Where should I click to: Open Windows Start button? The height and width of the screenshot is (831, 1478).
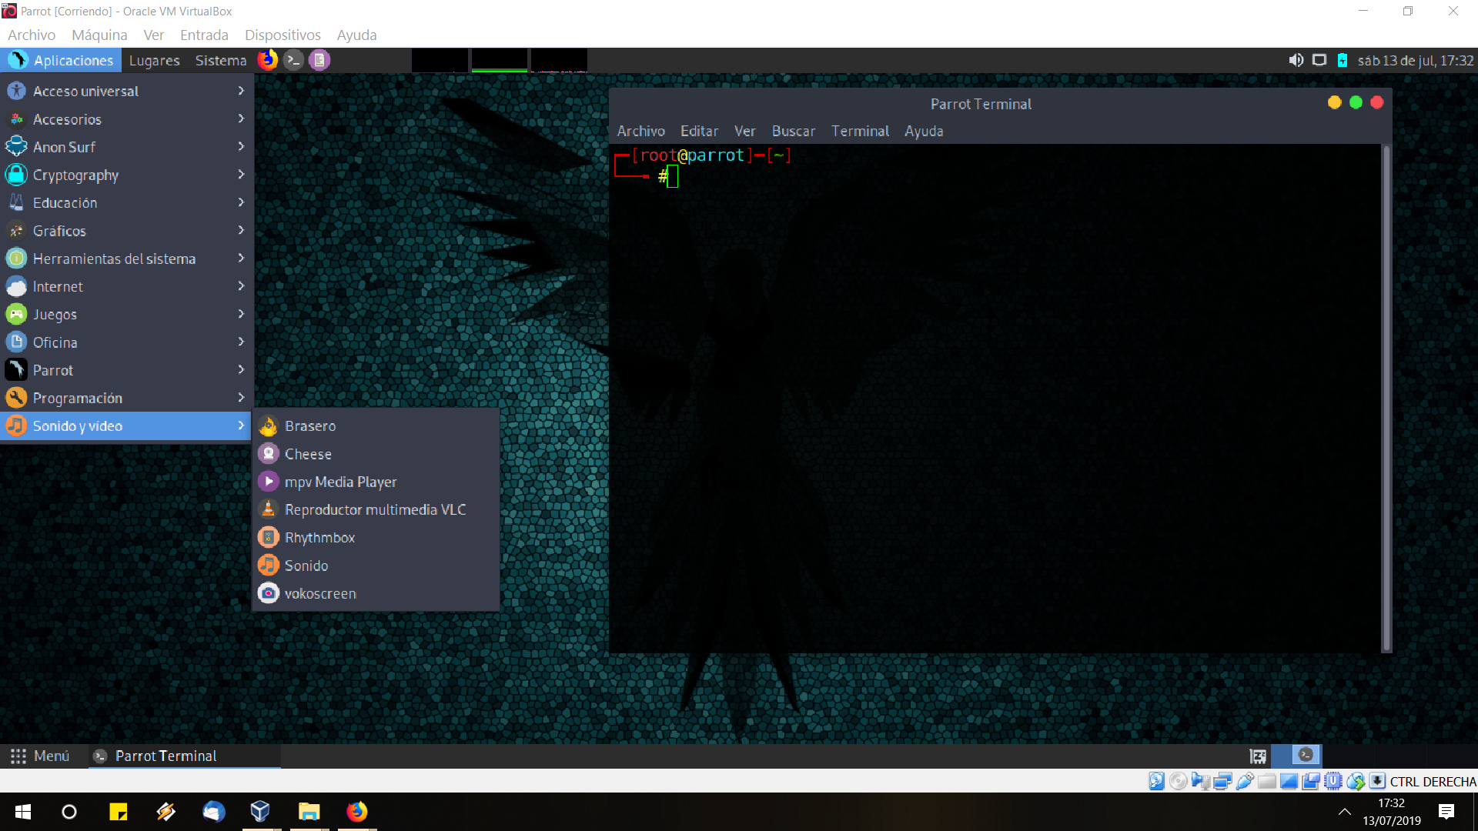(x=23, y=812)
